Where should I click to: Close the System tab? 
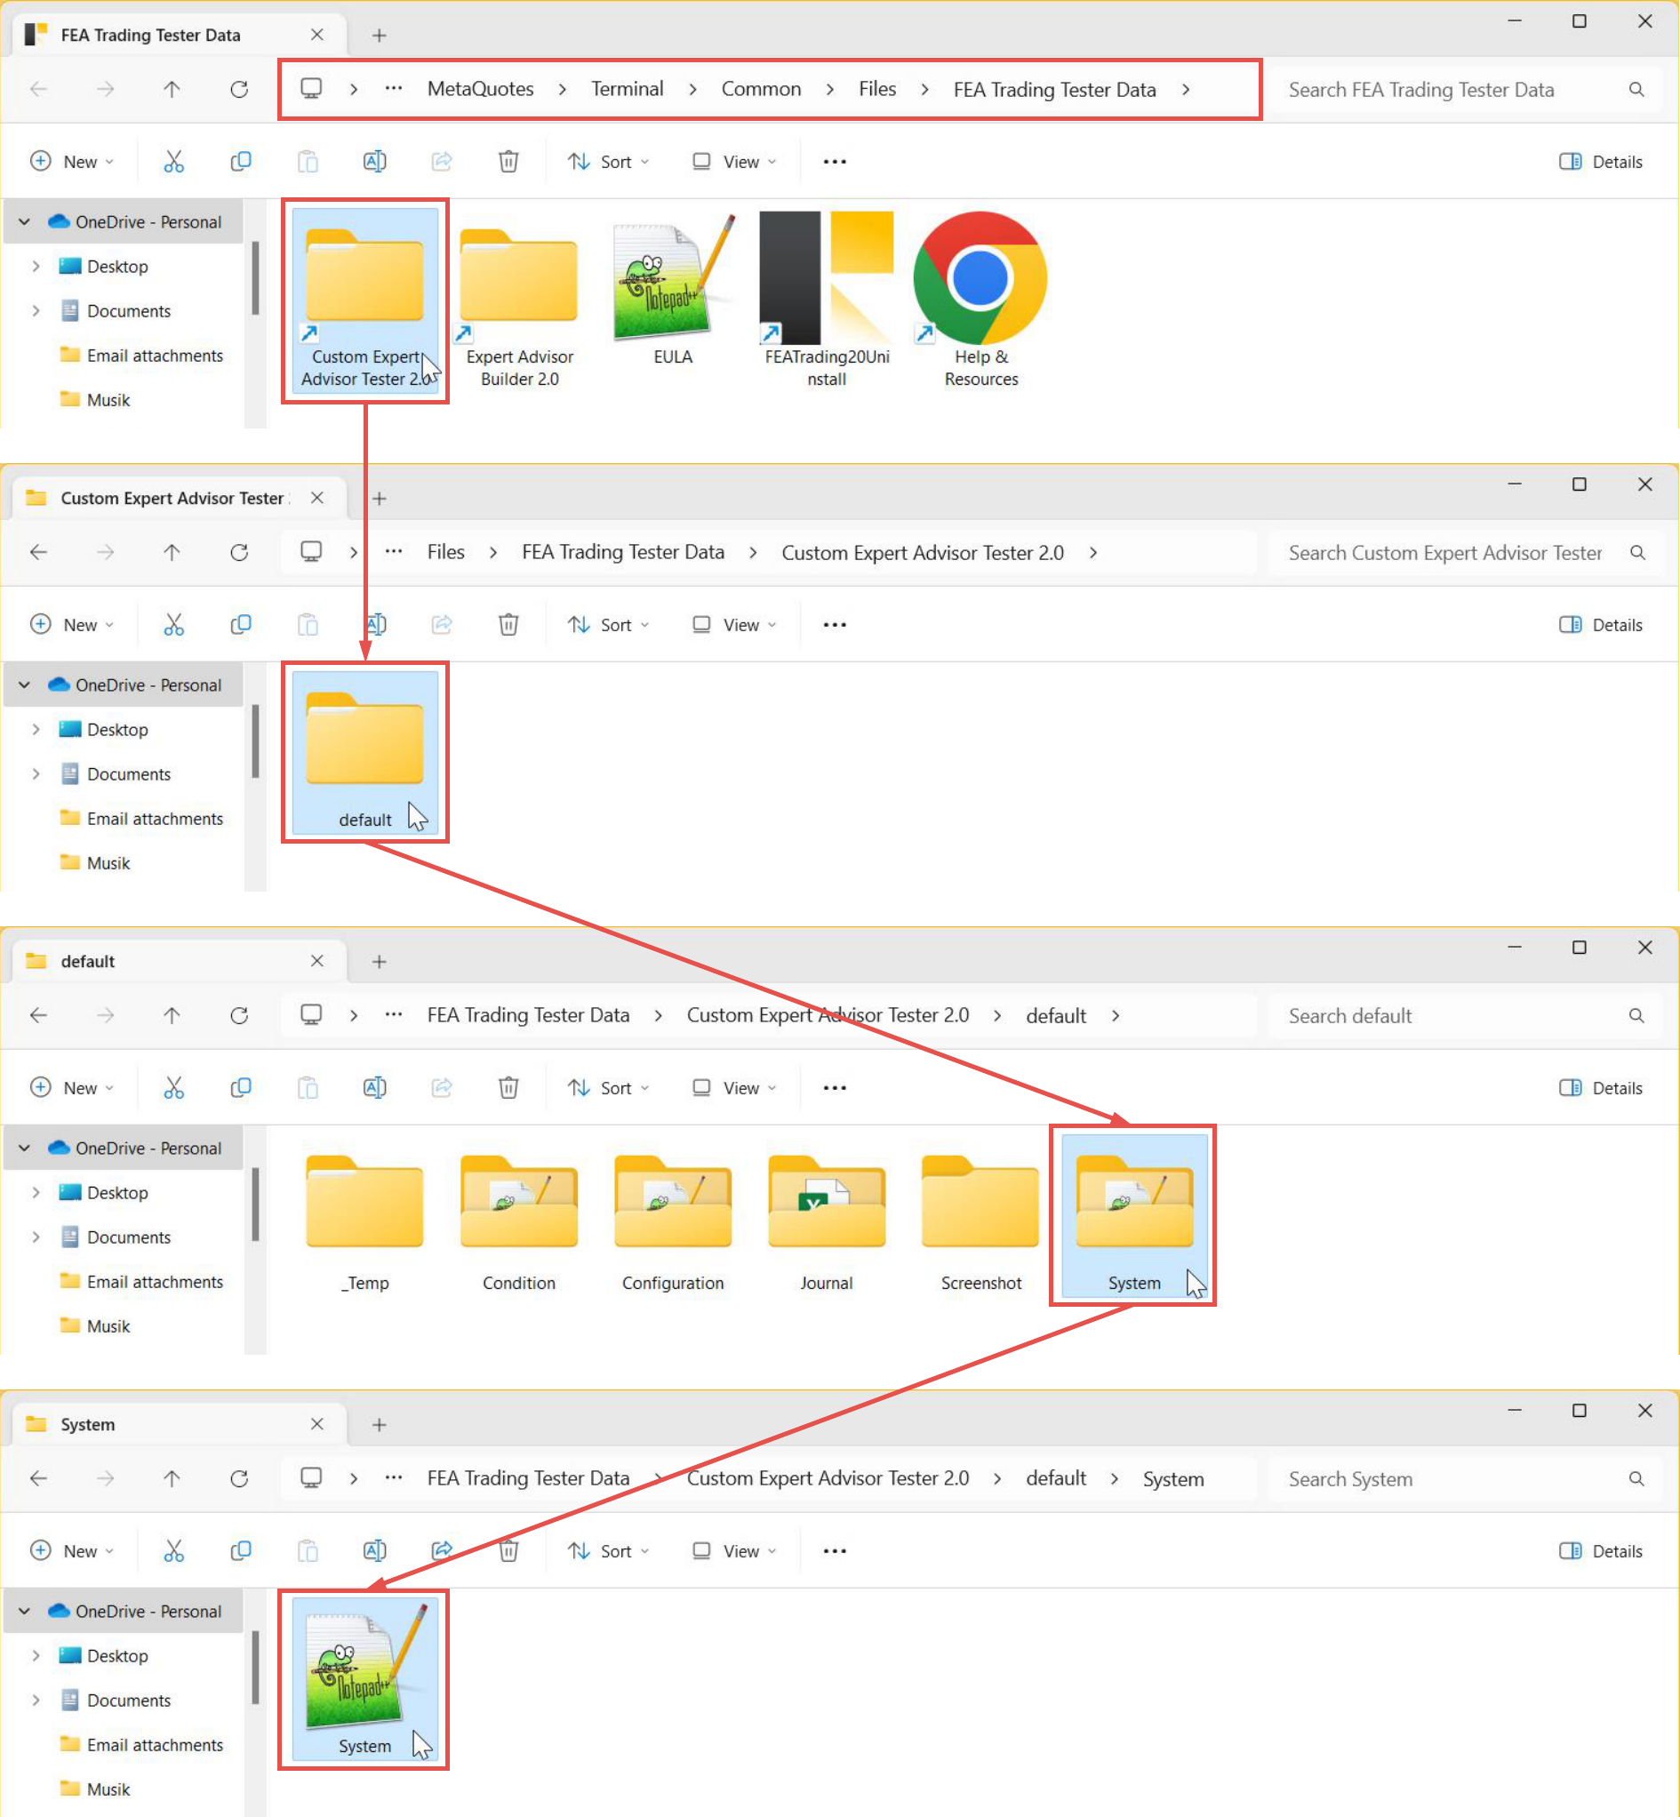pyautogui.click(x=316, y=1424)
